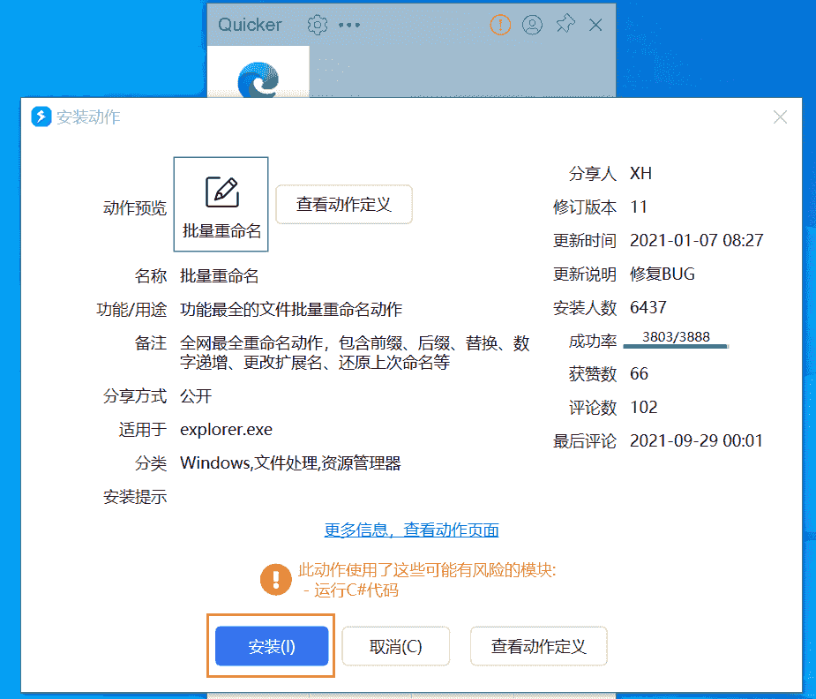816x699 pixels.
Task: Click the name value 批量重命名 in 名称 row
Action: [x=219, y=276]
